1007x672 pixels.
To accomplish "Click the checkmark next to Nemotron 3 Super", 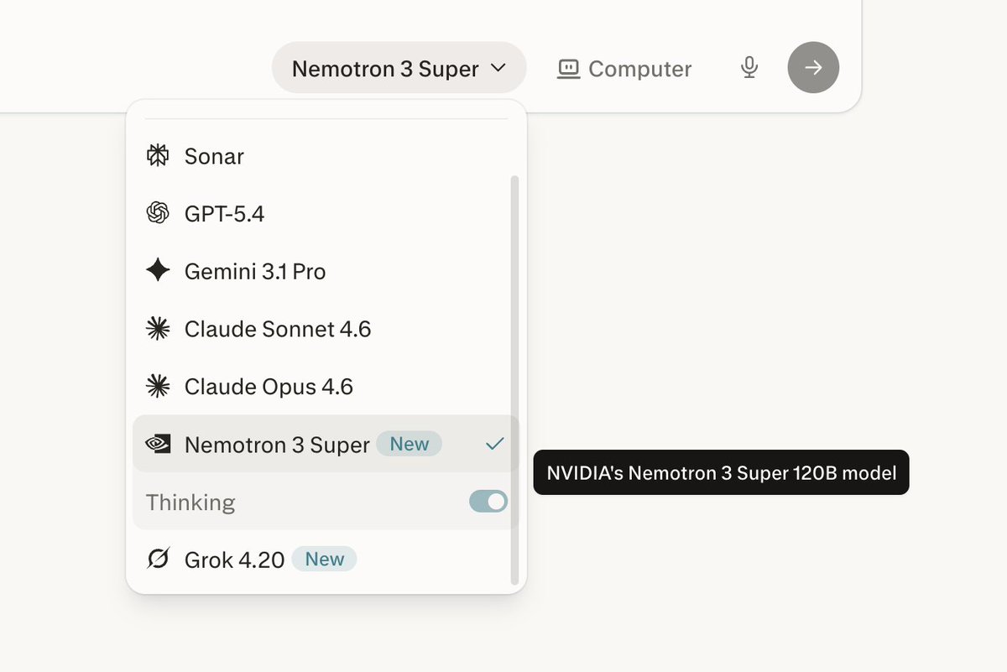I will point(495,444).
